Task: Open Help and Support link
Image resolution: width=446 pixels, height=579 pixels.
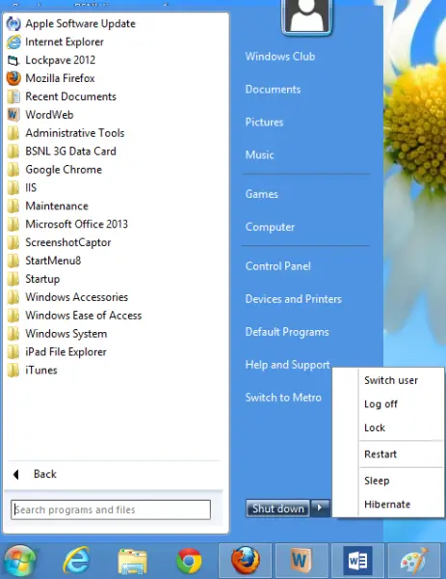Action: (x=287, y=365)
